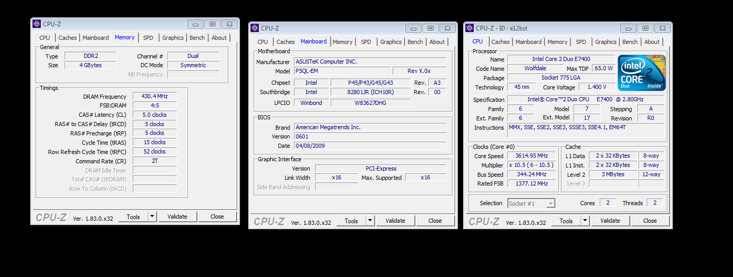Click Command Rate value 2T

click(155, 161)
